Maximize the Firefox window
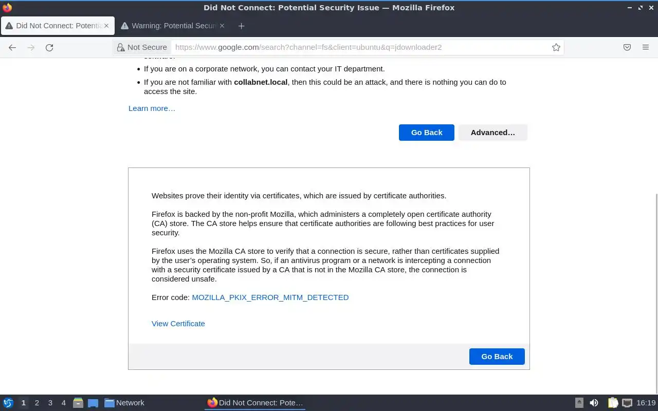The image size is (658, 411). coord(641,8)
